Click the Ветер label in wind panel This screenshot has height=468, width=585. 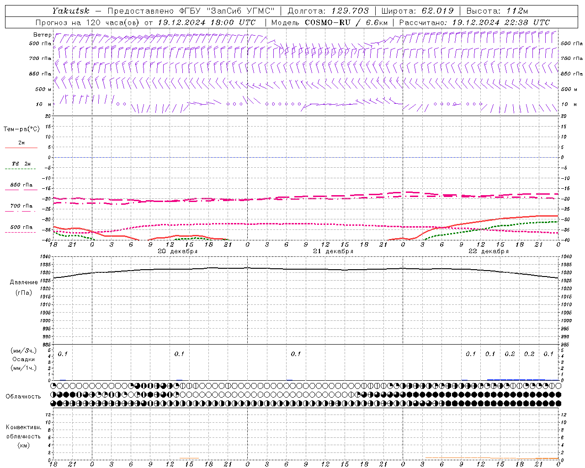42,35
